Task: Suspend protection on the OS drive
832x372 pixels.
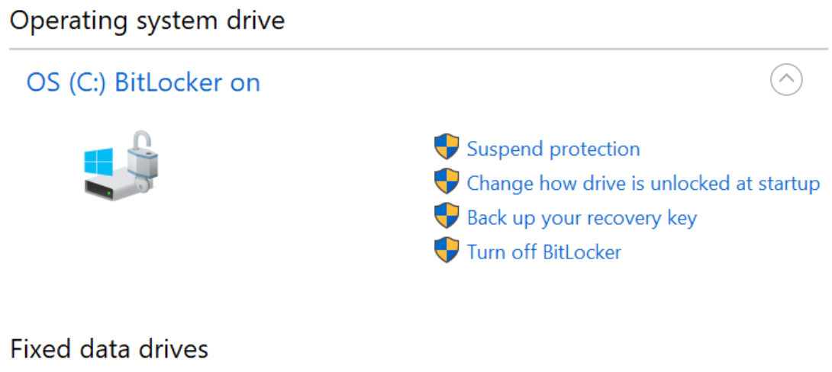Action: (553, 149)
